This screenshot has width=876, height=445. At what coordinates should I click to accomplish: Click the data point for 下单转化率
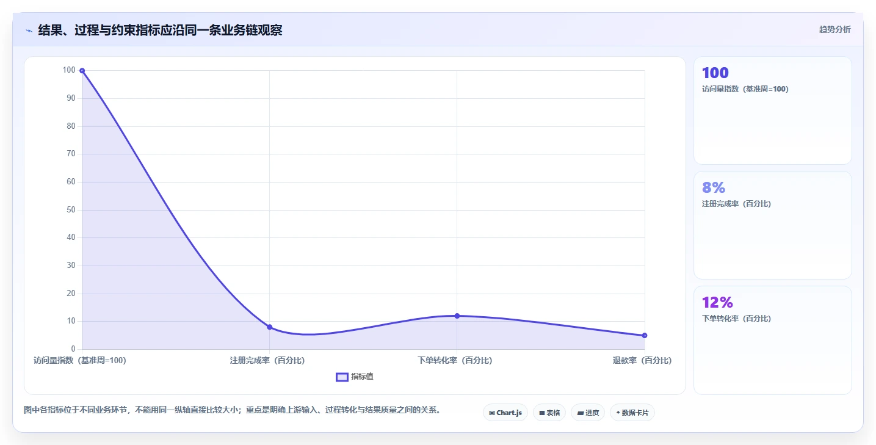[457, 316]
